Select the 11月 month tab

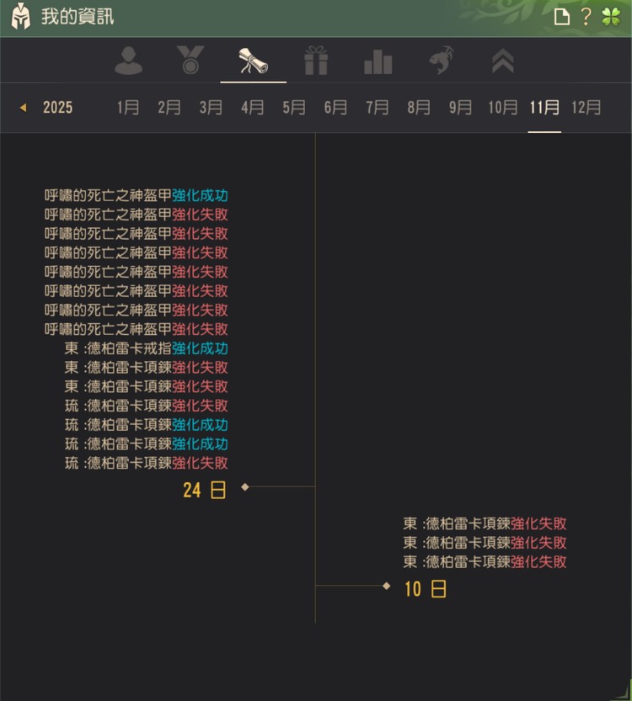pyautogui.click(x=544, y=108)
